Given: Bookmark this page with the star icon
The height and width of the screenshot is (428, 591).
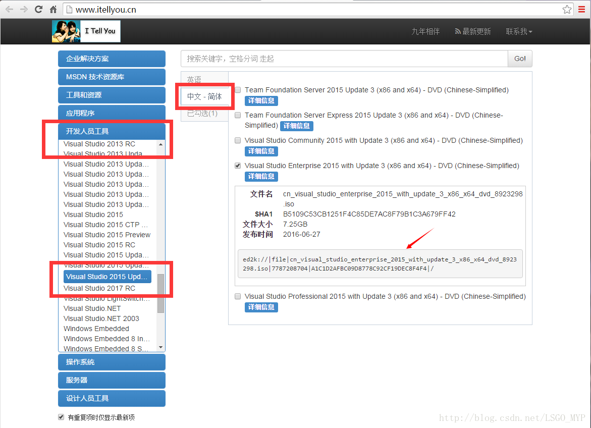Looking at the screenshot, I should 566,10.
